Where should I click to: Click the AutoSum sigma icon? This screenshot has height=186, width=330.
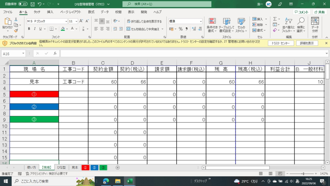click(x=275, y=19)
